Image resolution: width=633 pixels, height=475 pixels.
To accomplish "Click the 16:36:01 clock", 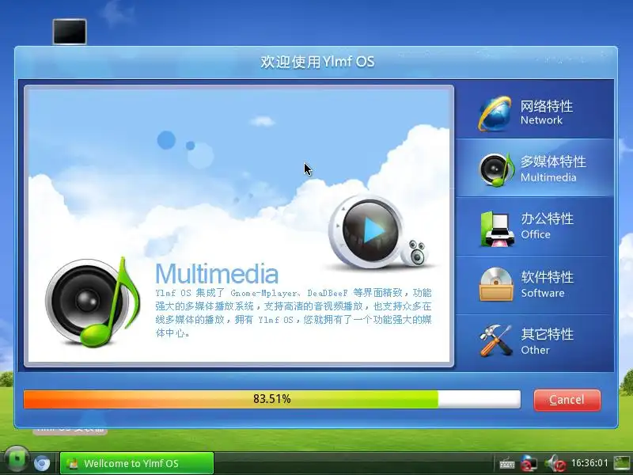I will tap(589, 463).
